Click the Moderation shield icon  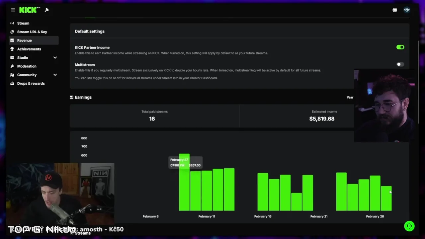point(12,66)
